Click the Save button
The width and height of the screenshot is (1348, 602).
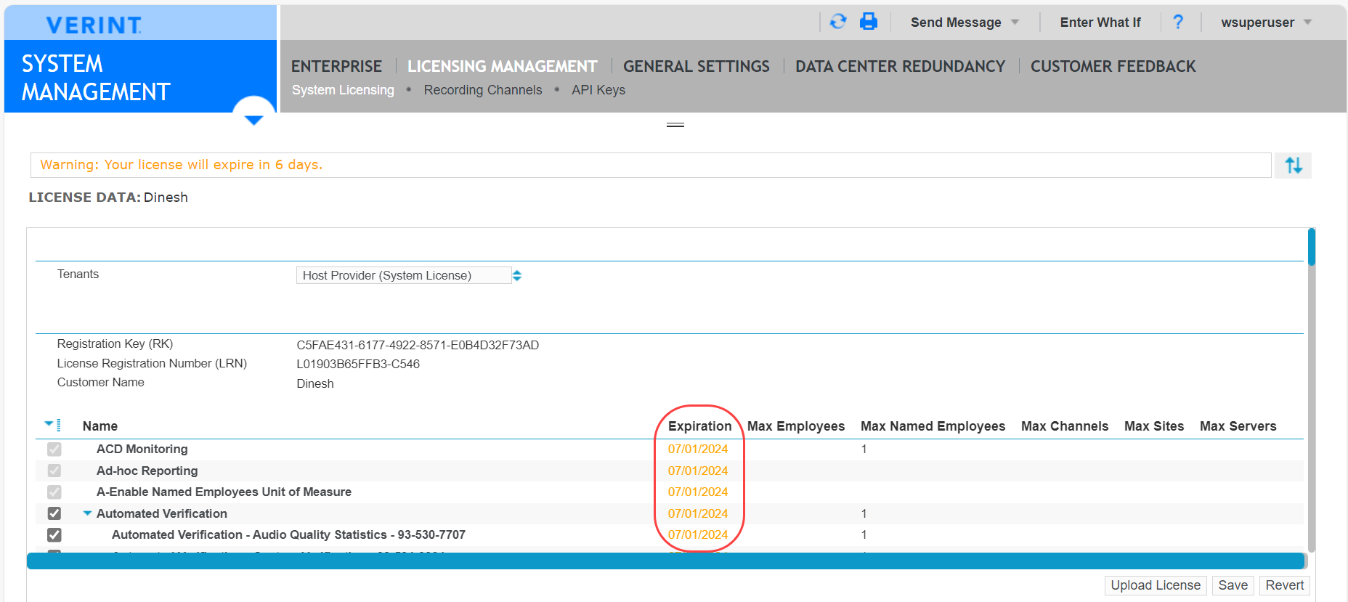[x=1233, y=585]
